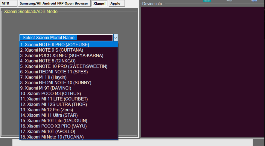Viewport: 265px width, 146px height.
Task: Switch to the MTK tab
Action: [x=8, y=3]
